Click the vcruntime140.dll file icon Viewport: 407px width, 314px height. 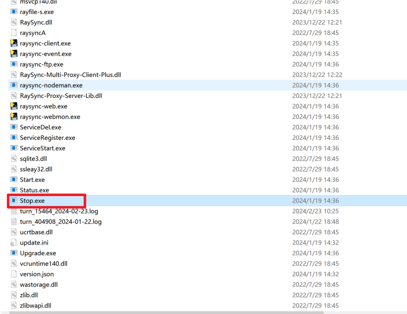(14, 264)
